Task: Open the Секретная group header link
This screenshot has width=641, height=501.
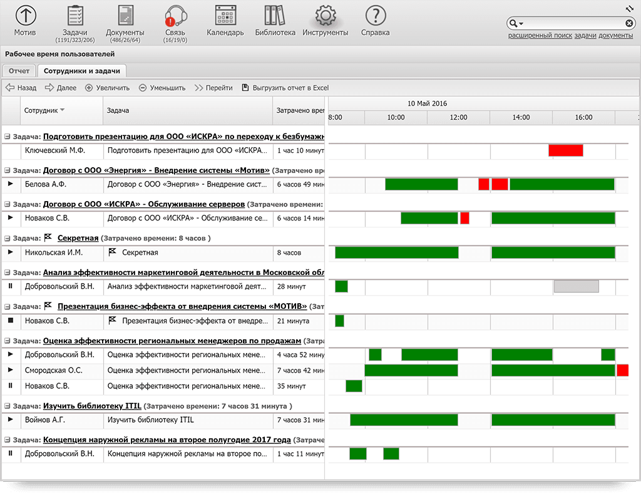Action: tap(78, 239)
